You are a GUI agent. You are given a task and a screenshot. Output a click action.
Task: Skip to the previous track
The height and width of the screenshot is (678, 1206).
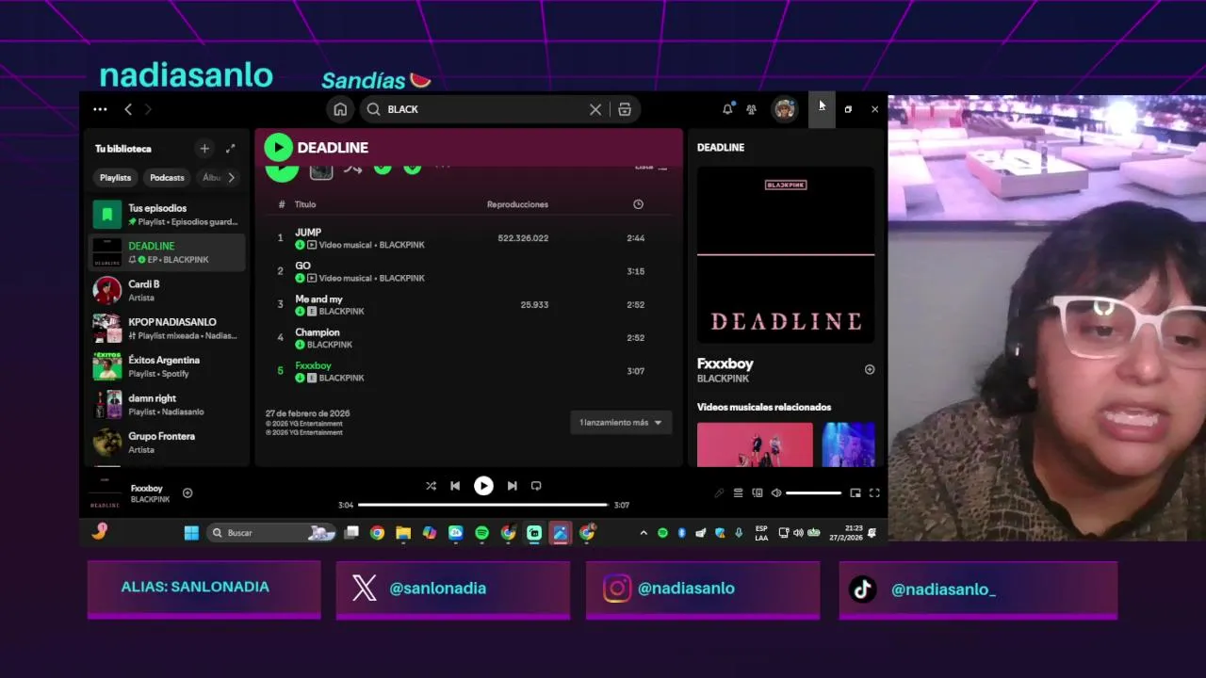pyautogui.click(x=455, y=486)
